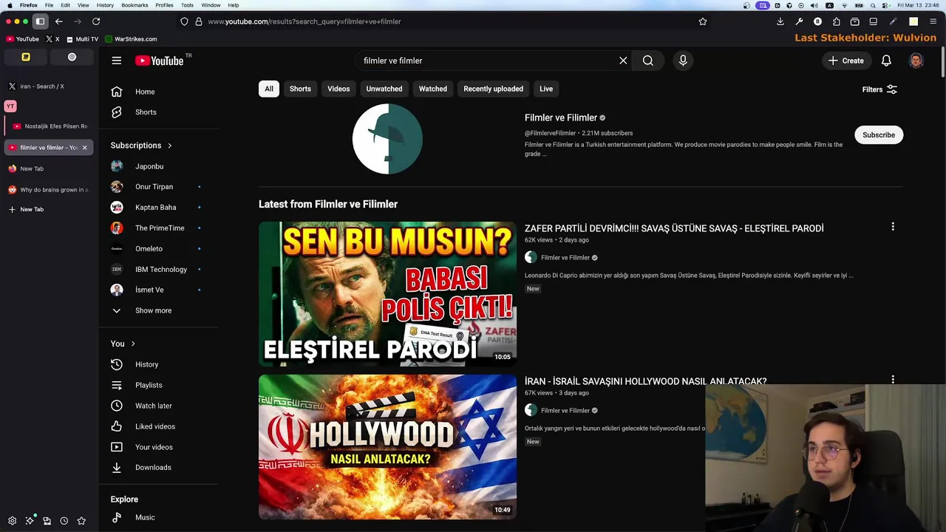Select the All filter chip

pyautogui.click(x=269, y=89)
